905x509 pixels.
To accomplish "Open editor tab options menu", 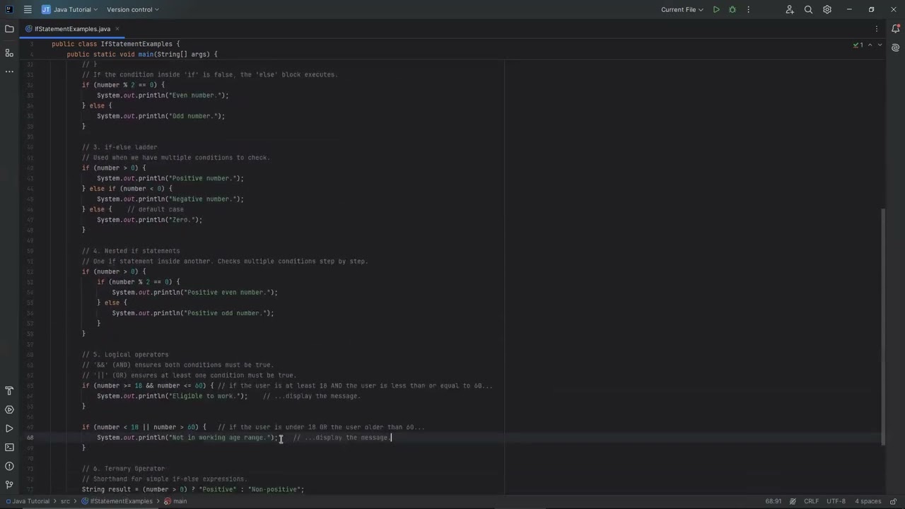I will [877, 29].
